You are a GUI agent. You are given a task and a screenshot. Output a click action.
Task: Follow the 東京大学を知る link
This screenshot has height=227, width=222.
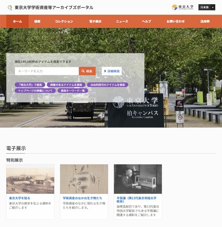(20, 198)
